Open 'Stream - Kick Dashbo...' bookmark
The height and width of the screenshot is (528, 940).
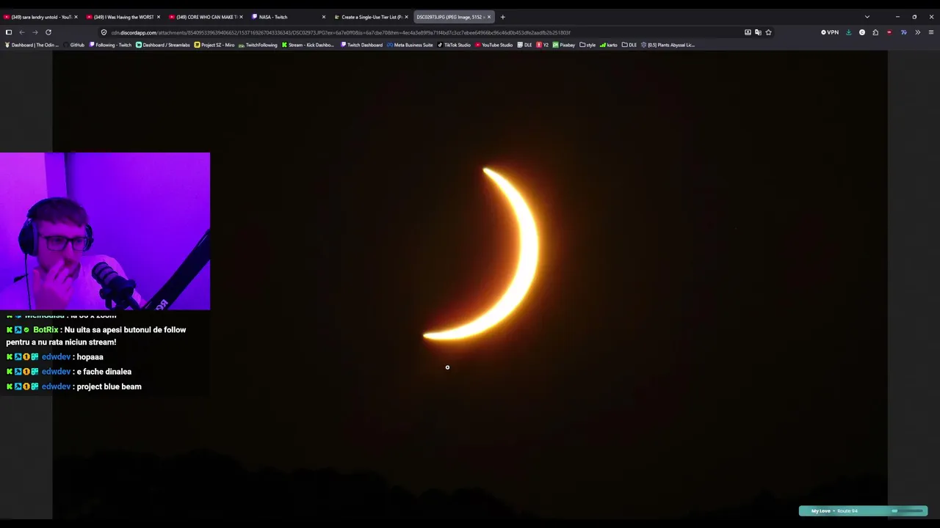[x=308, y=45]
